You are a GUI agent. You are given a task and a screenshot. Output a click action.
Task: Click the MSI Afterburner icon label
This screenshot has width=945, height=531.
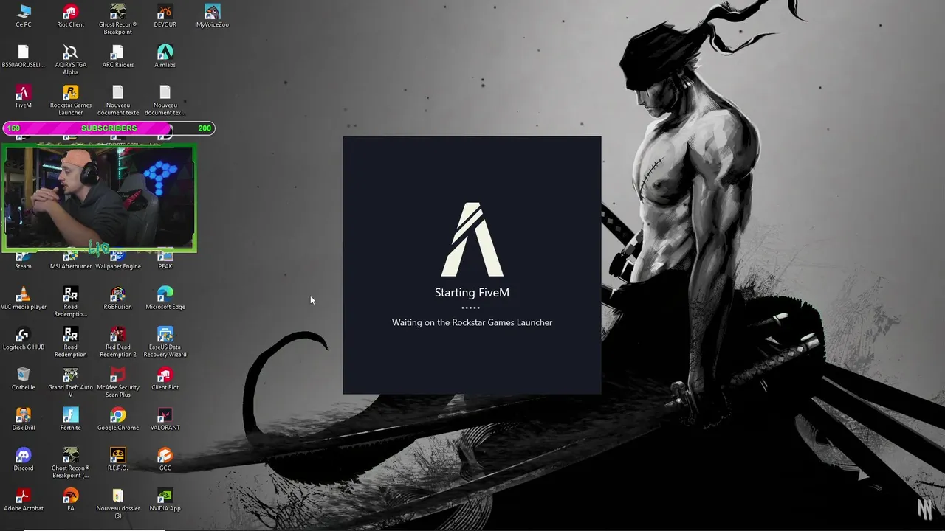(x=71, y=266)
